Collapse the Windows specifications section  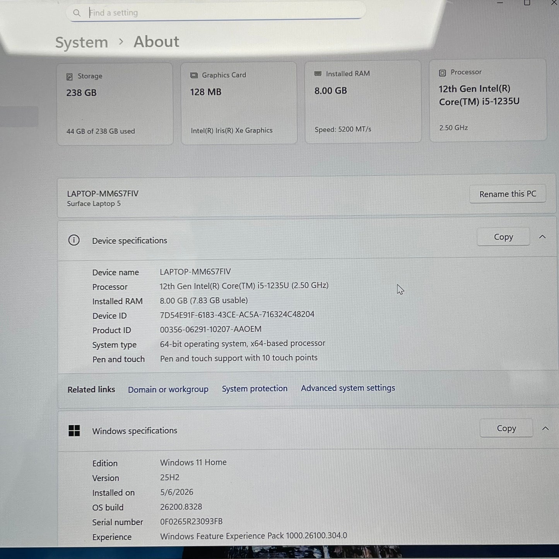545,428
